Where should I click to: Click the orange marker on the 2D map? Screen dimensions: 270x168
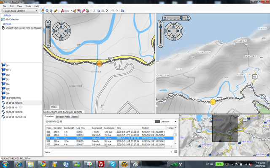point(99,63)
